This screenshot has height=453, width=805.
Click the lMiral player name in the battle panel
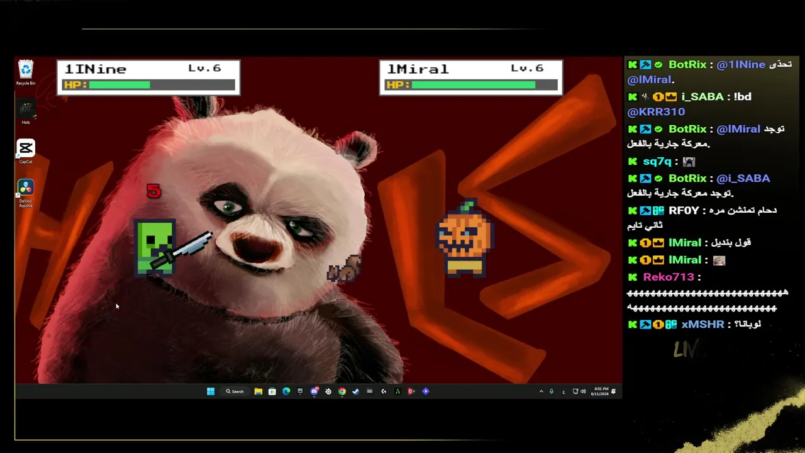[418, 69]
